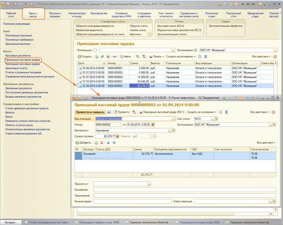
Task: Click the save floppy disk icon in the order window
Action: coord(109,112)
